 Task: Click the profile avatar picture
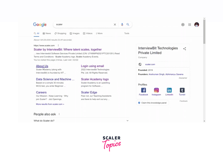point(196,25)
